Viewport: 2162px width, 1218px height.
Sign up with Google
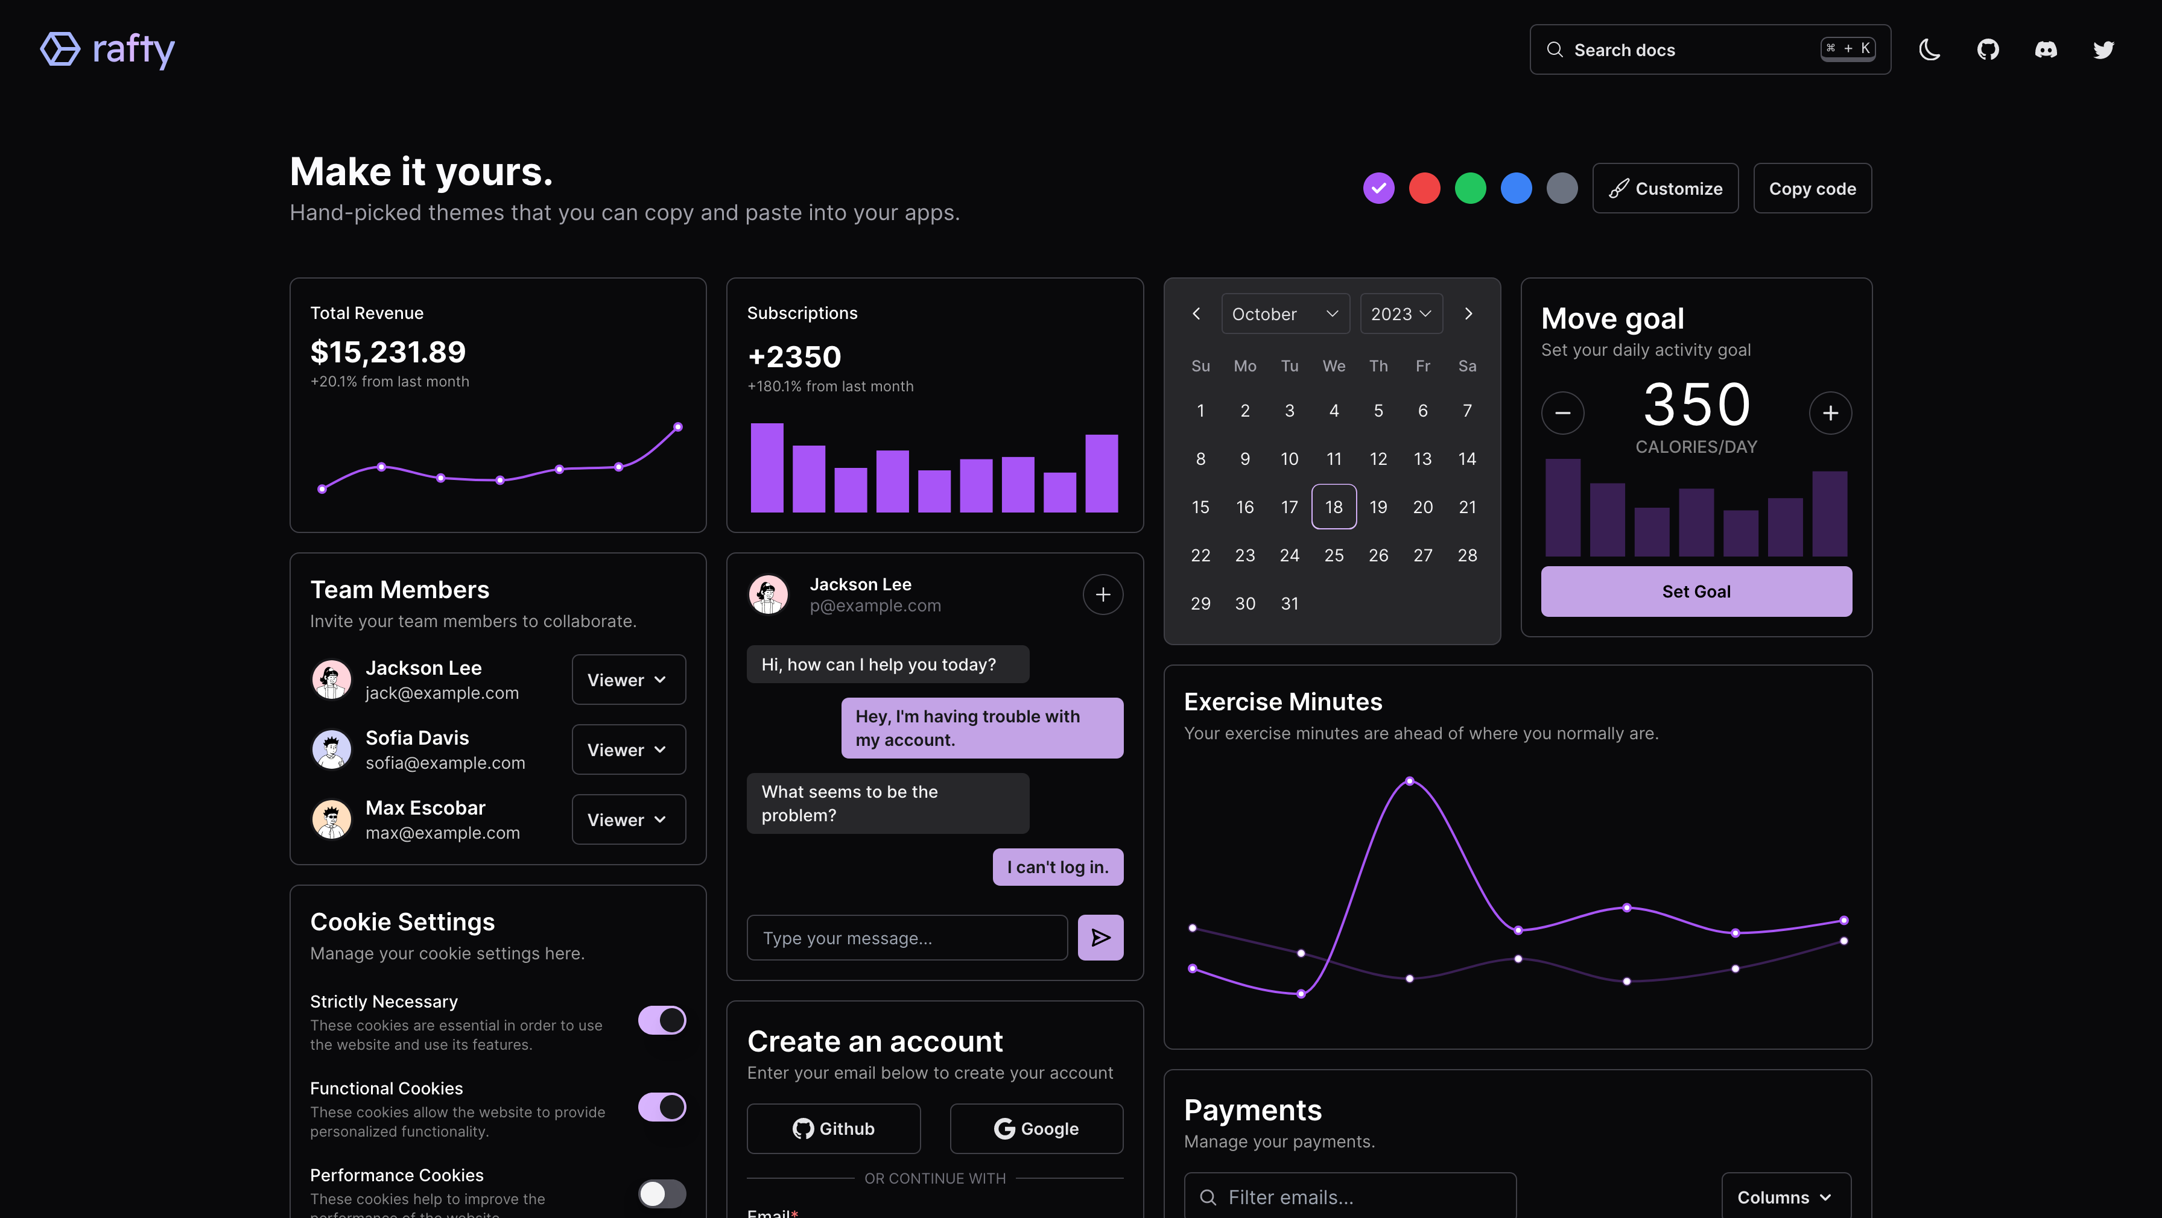(x=1036, y=1128)
